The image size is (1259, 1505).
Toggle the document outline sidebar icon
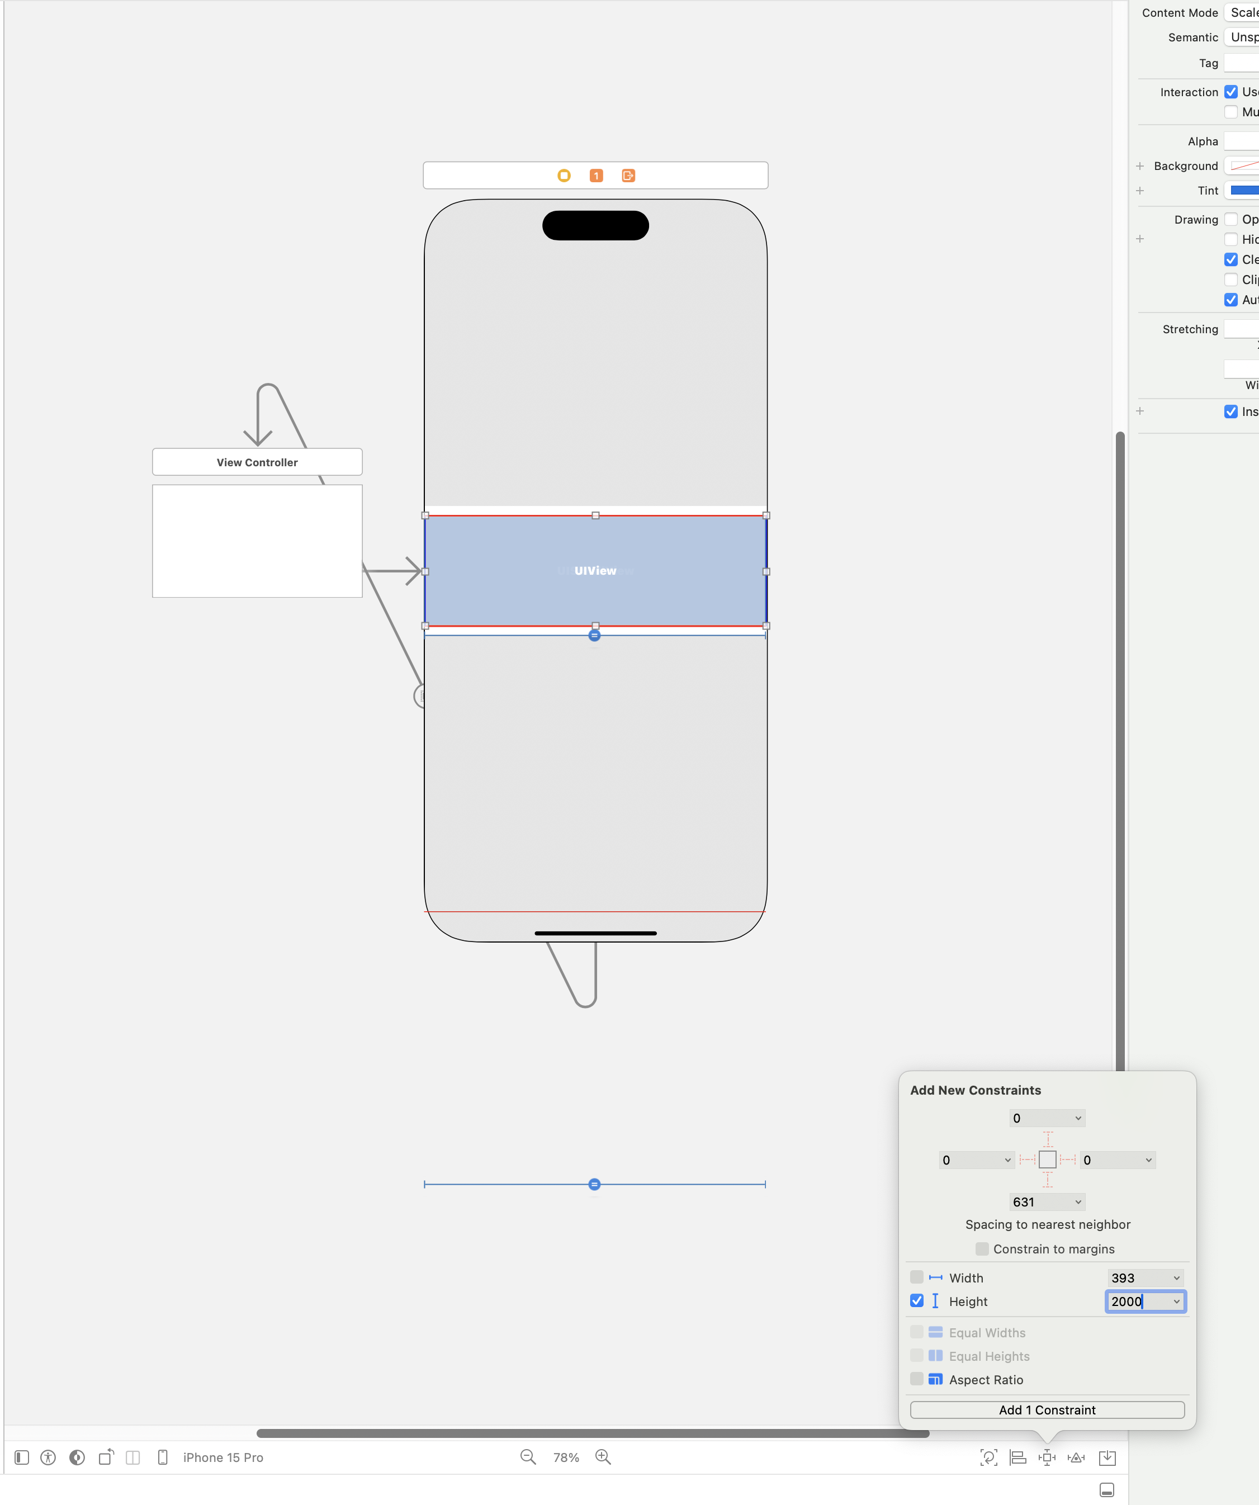coord(21,1457)
